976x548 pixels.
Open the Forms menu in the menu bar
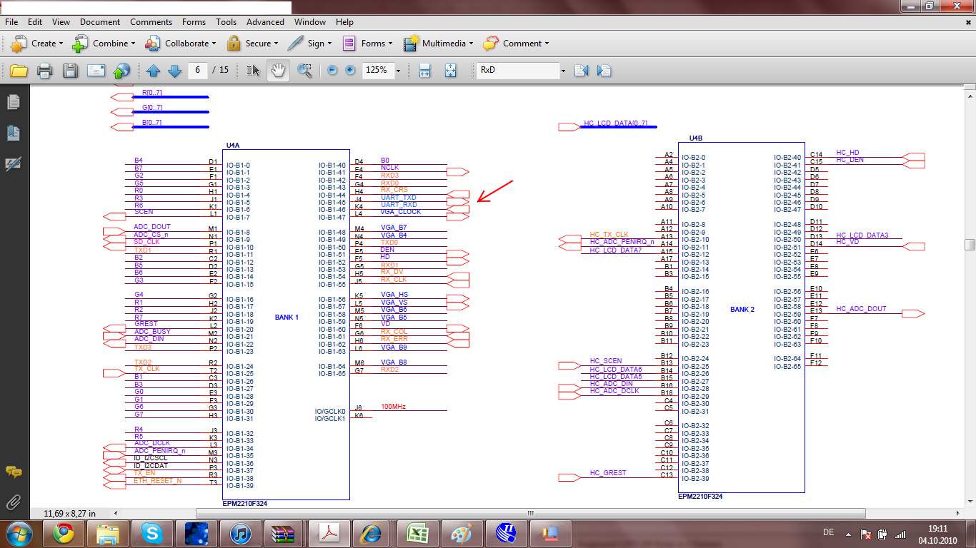[194, 22]
